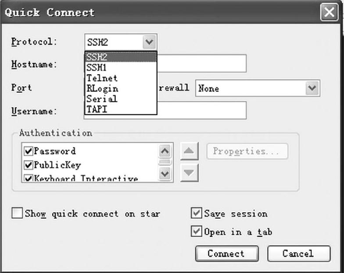Enable Show quick connect on startup
Image resolution: width=344 pixels, height=273 pixels.
coord(17,213)
